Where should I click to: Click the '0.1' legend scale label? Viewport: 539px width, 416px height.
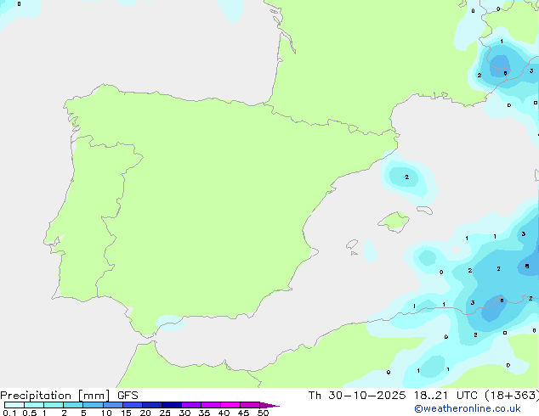9,413
